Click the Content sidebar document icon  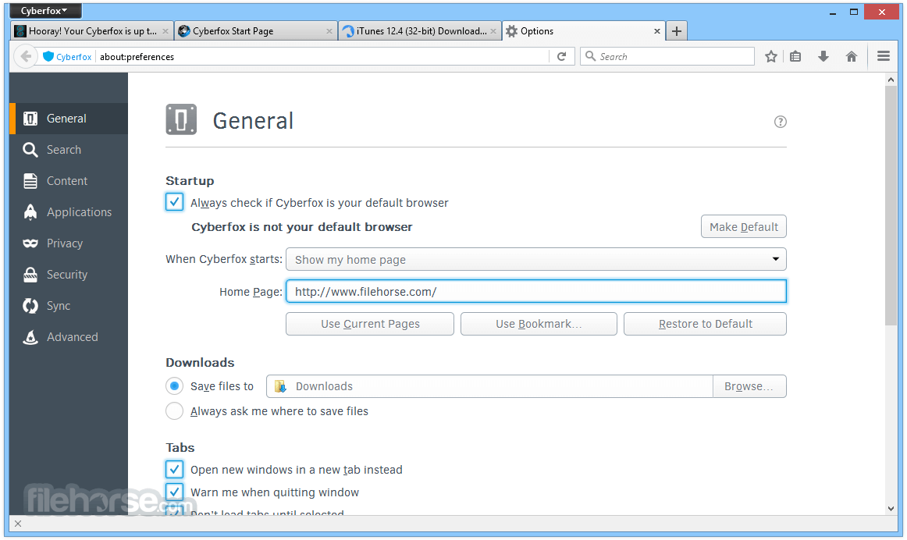pos(30,181)
